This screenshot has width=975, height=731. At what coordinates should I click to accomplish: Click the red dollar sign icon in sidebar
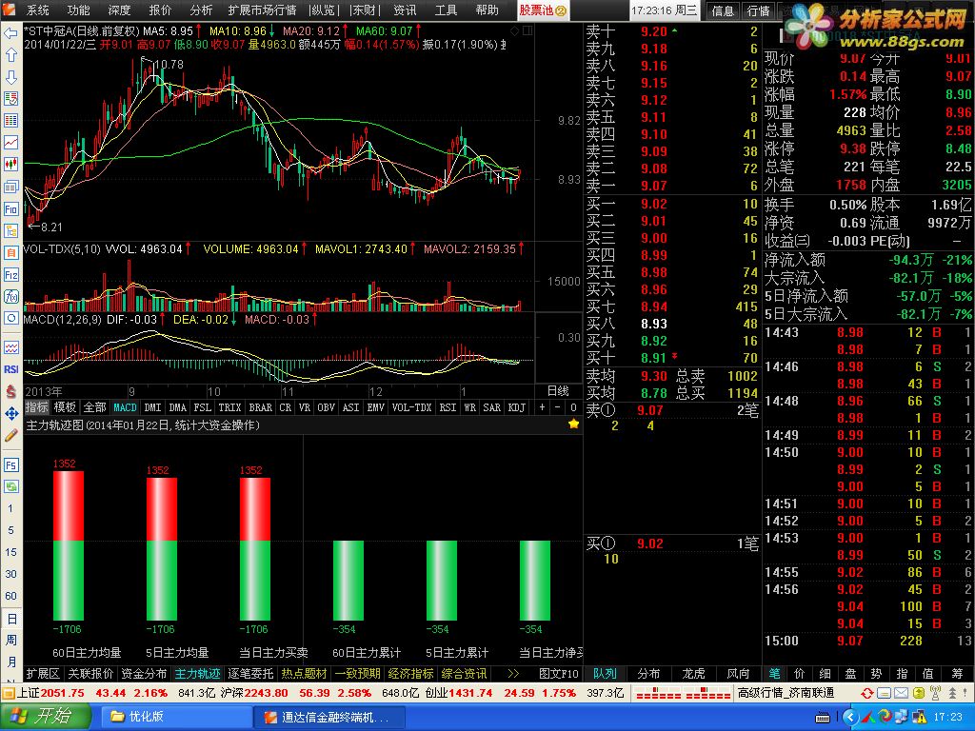coord(10,391)
